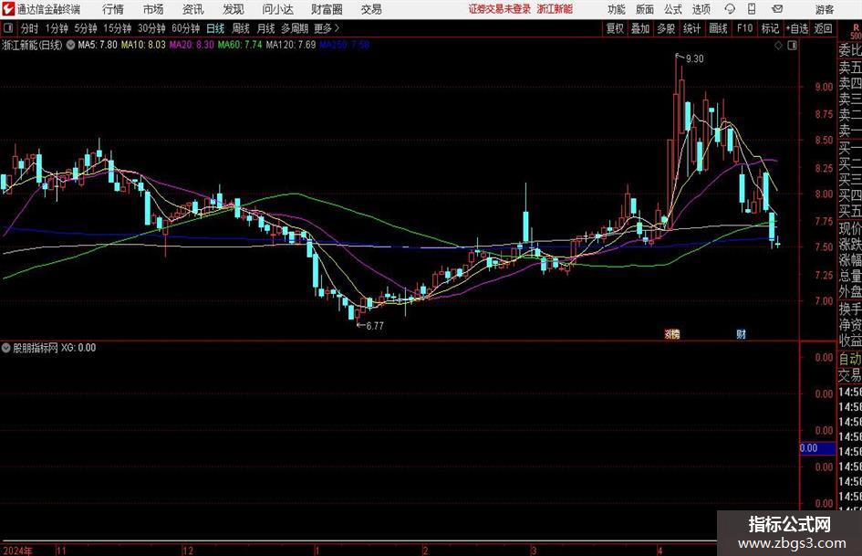The width and height of the screenshot is (862, 556).
Task: Click the 9.30 high price annotation
Action: point(694,59)
